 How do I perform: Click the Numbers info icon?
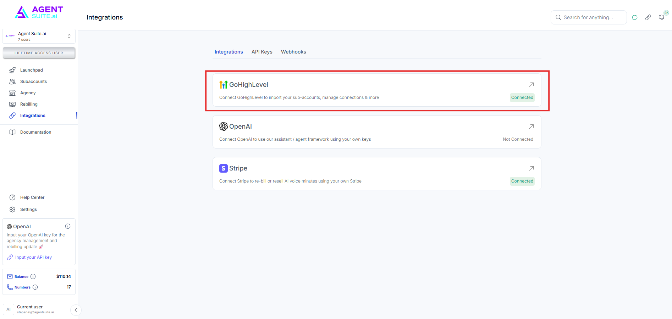coord(35,287)
